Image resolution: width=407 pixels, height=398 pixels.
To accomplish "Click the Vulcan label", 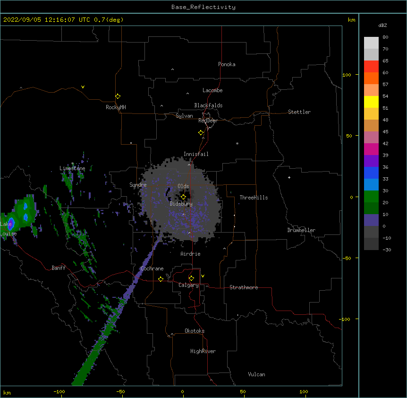I will click(x=256, y=374).
